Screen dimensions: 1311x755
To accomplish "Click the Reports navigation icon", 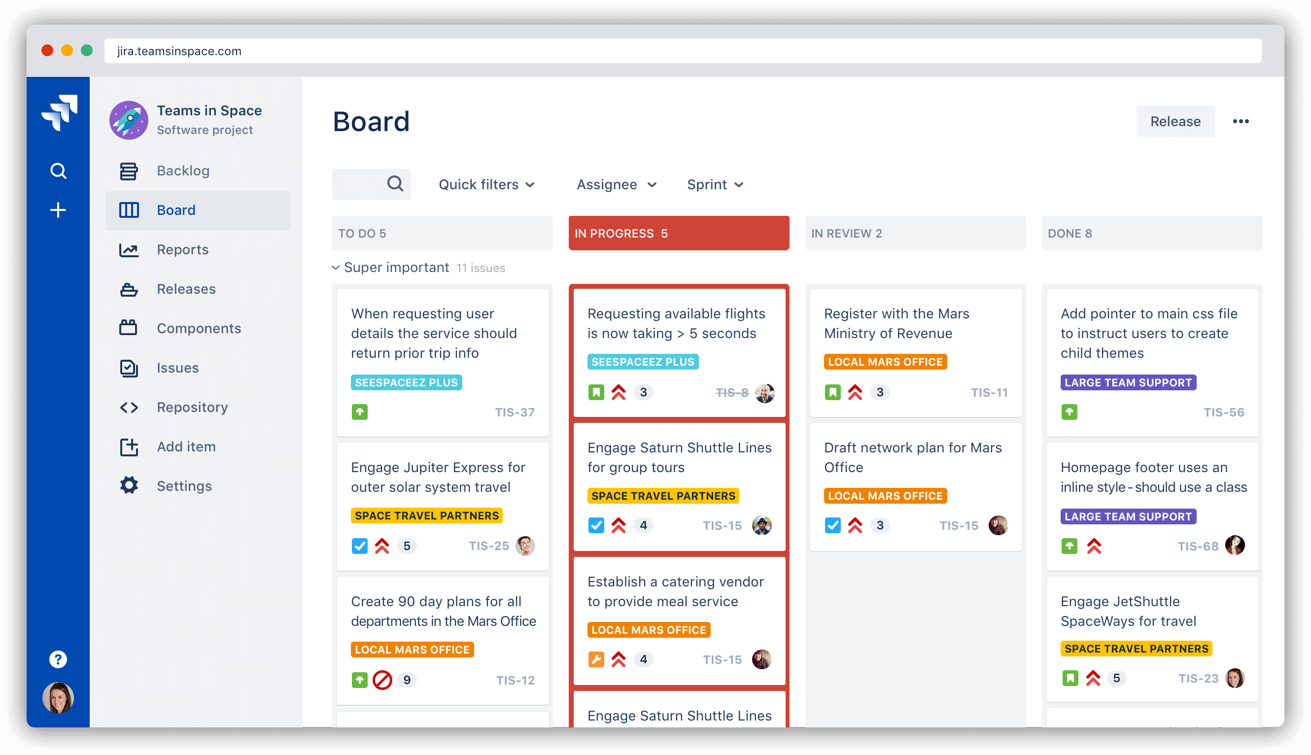I will click(130, 249).
